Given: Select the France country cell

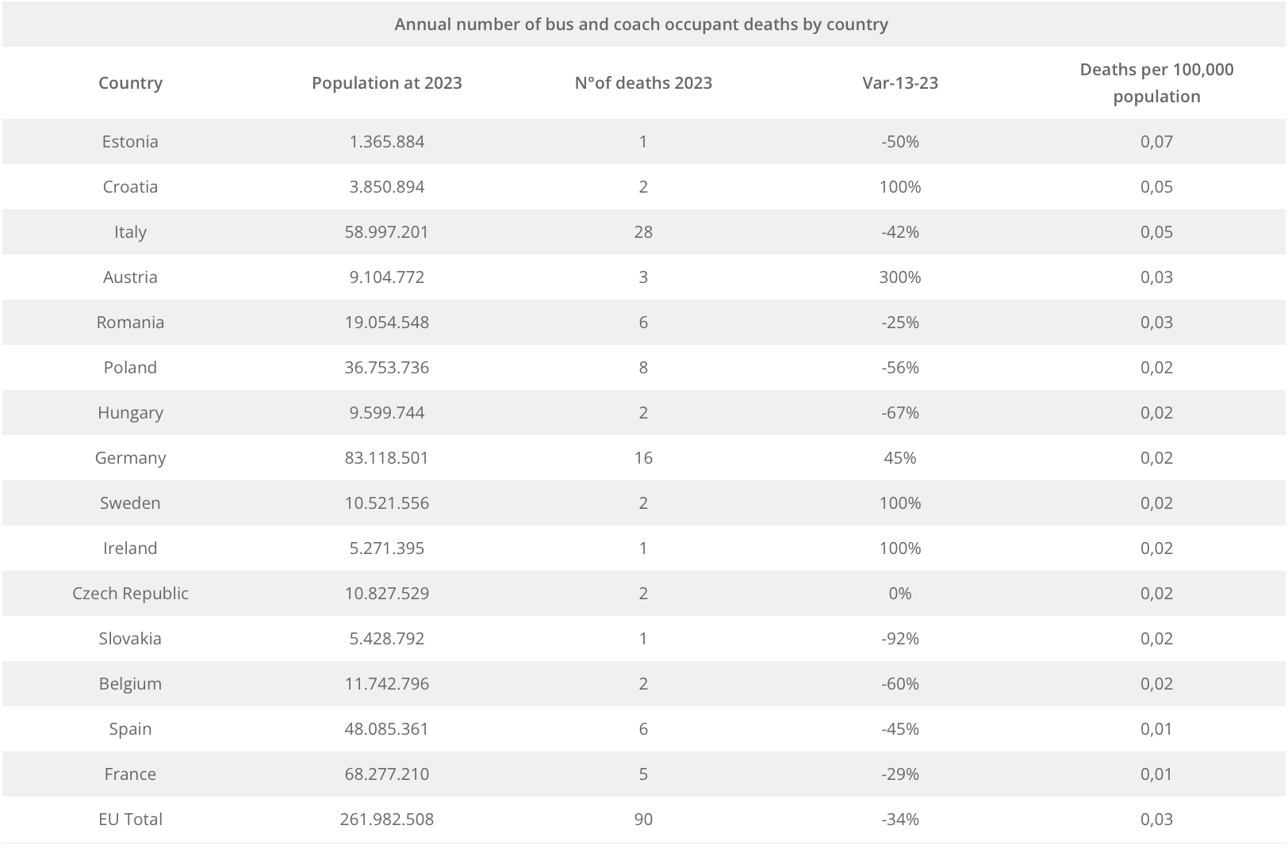Looking at the screenshot, I should point(130,774).
